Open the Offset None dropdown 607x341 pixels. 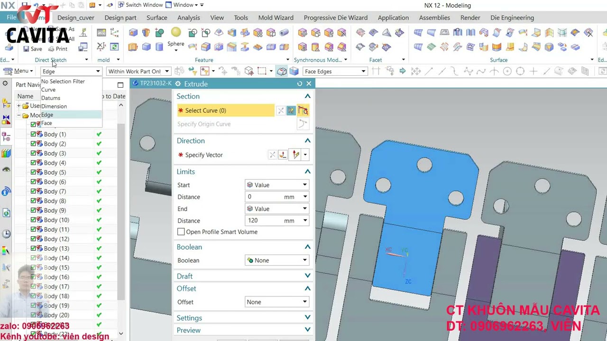[x=277, y=302]
